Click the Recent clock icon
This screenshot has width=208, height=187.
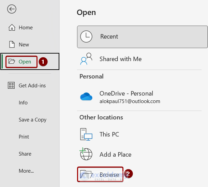coord(86,37)
